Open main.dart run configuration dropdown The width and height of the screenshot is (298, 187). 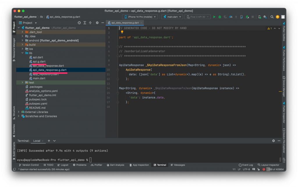[x=172, y=17]
